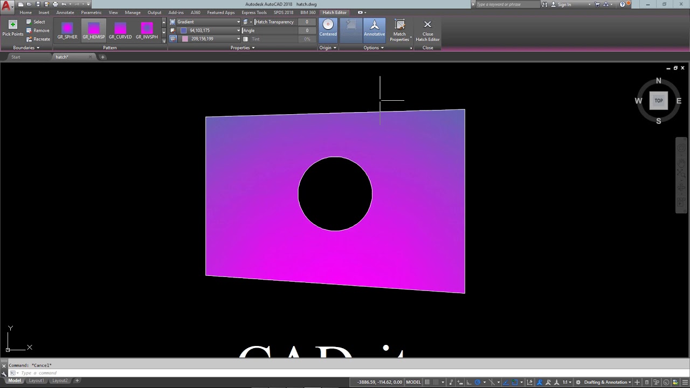This screenshot has height=388, width=690.
Task: Toggle grid display in status bar
Action: pyautogui.click(x=427, y=382)
